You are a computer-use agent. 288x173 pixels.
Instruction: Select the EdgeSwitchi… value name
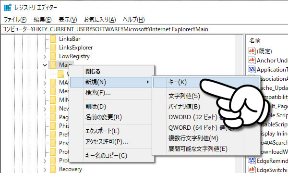[x=272, y=170]
